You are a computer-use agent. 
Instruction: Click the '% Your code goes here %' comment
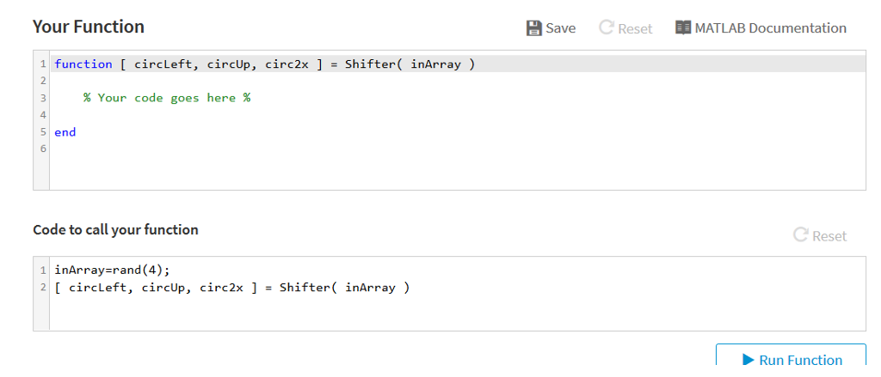pos(167,98)
